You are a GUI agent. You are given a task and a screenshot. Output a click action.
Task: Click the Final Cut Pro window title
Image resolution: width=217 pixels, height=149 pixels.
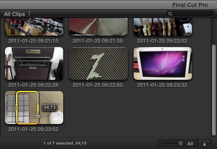coord(190,5)
